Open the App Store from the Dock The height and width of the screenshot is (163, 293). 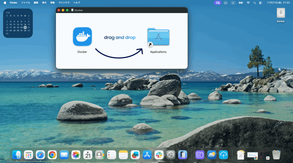(x=147, y=155)
